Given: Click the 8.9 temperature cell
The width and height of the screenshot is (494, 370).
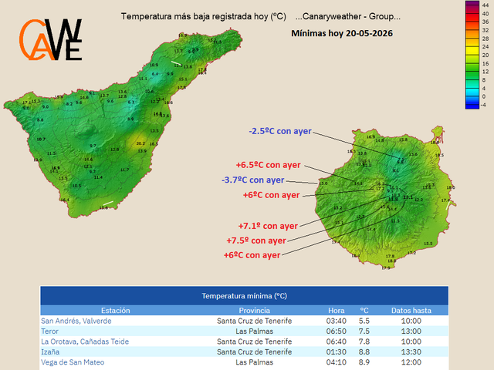Looking at the screenshot, I should tap(364, 362).
